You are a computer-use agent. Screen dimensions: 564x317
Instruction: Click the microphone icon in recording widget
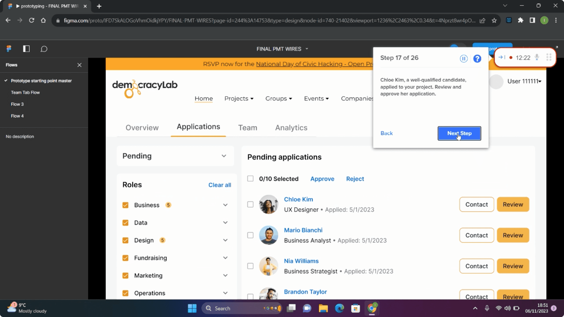(537, 57)
